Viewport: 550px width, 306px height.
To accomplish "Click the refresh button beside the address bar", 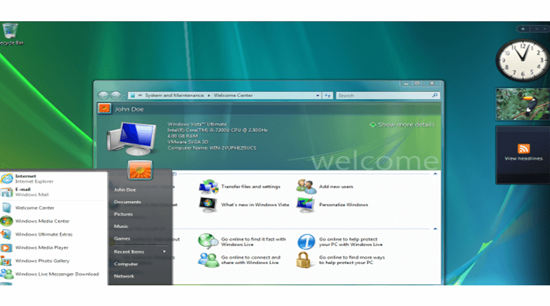I will pyautogui.click(x=327, y=96).
